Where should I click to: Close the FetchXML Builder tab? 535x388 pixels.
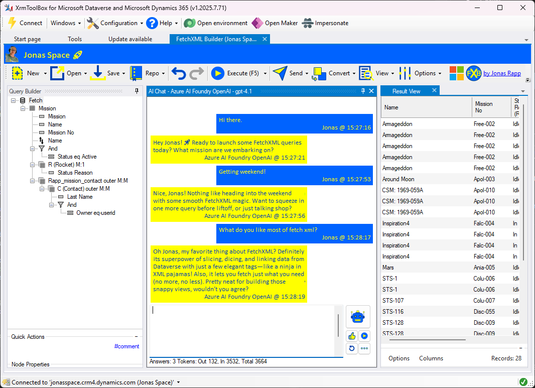[264, 39]
